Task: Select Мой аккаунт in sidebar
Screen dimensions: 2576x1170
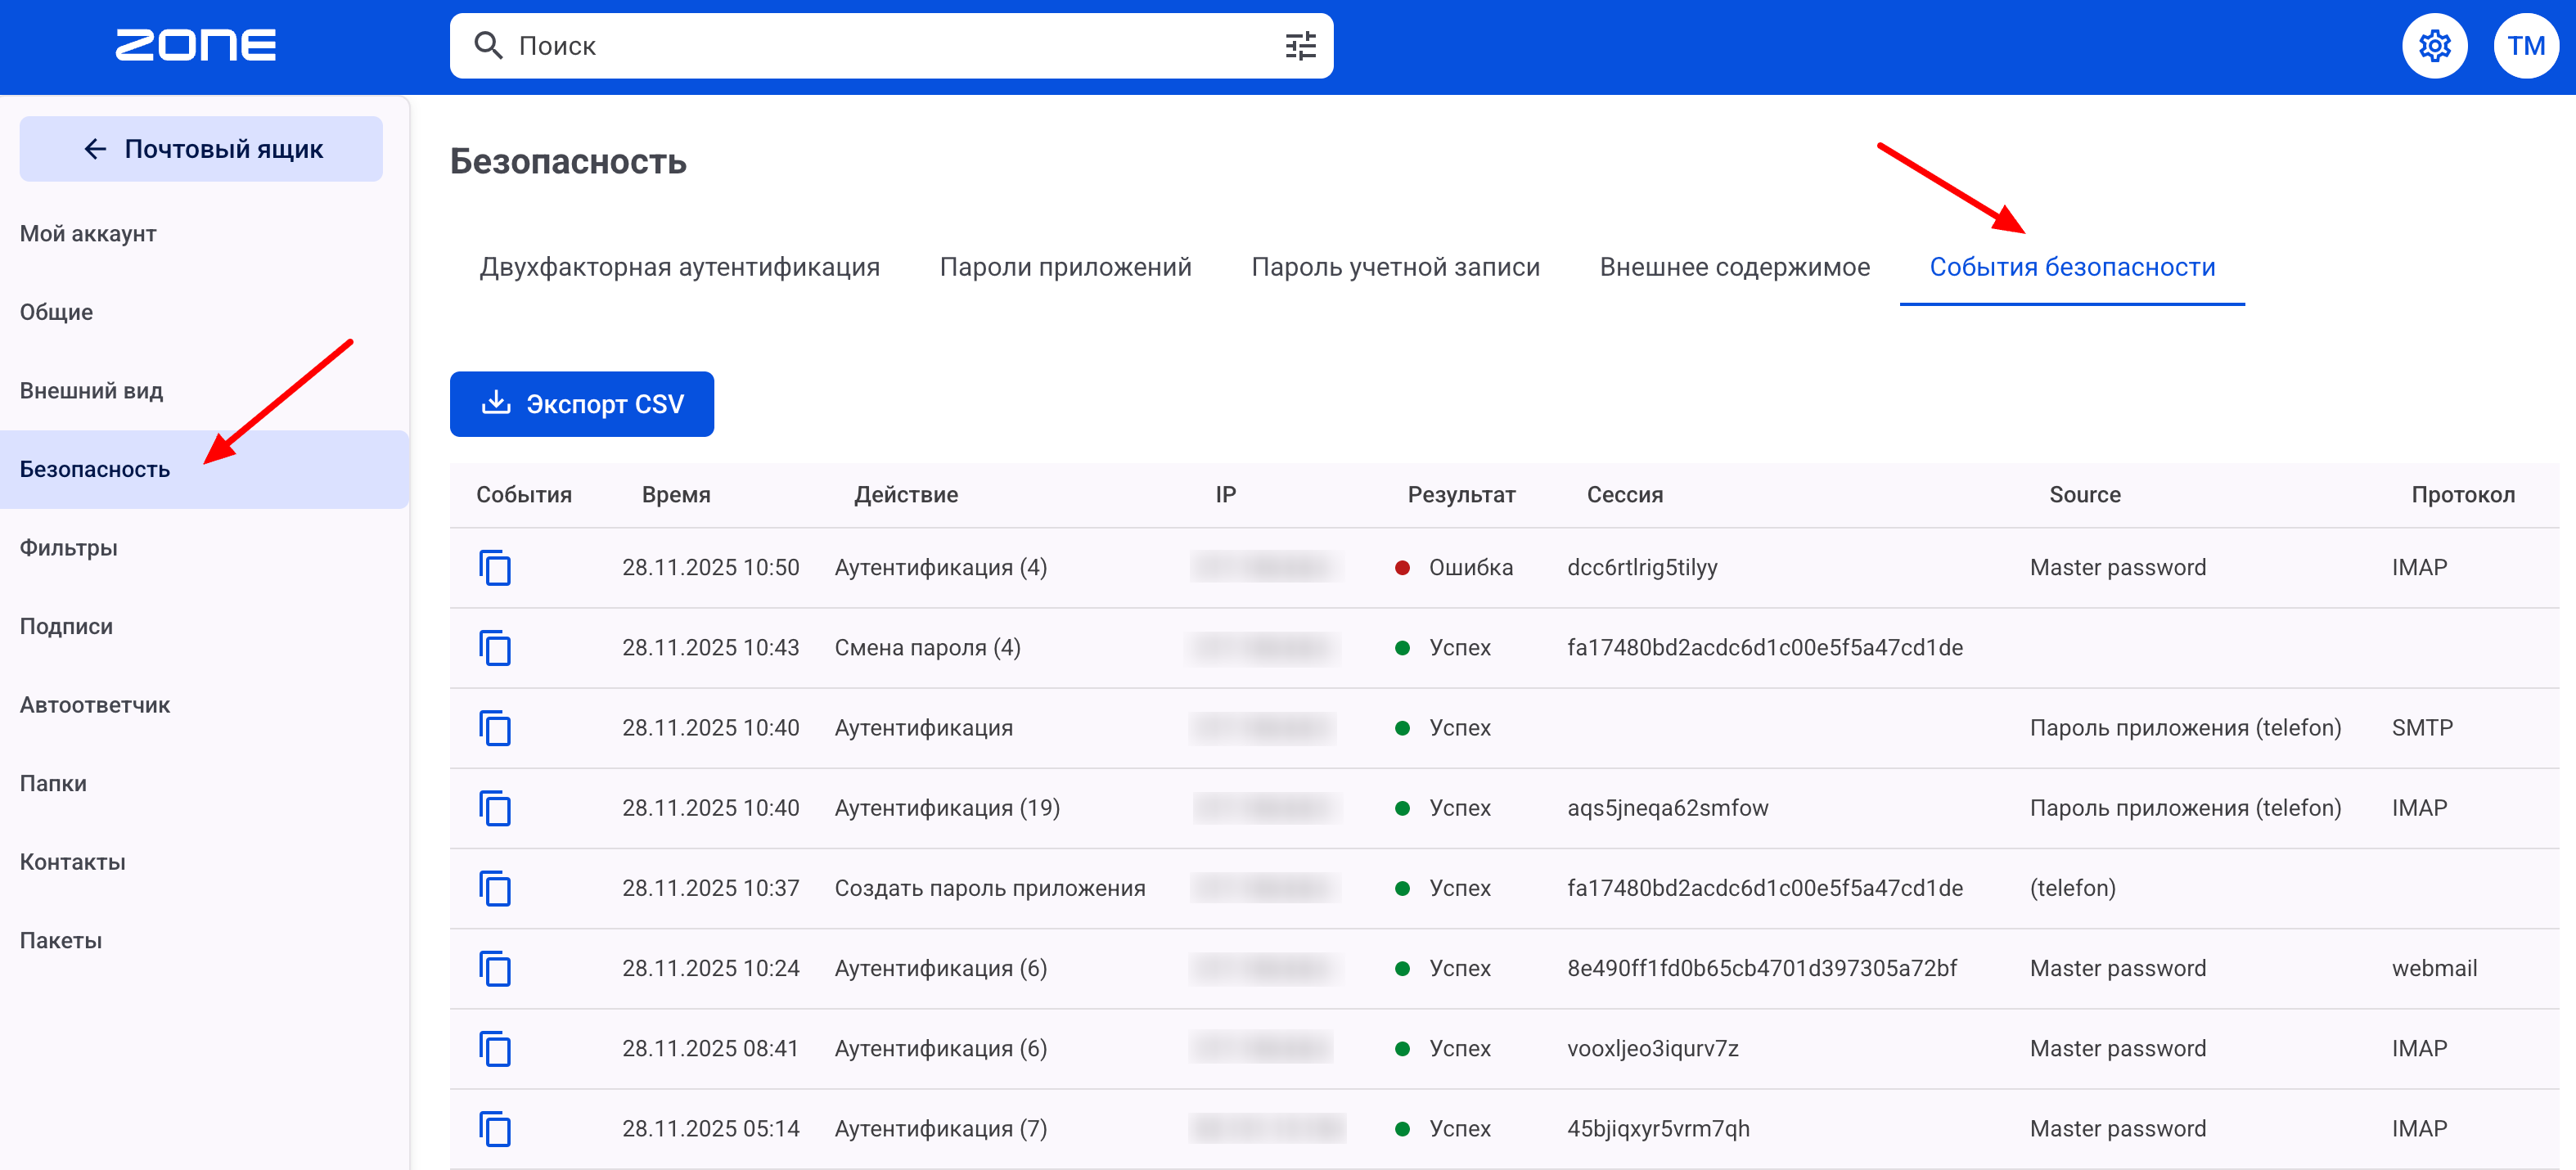Action: (88, 234)
